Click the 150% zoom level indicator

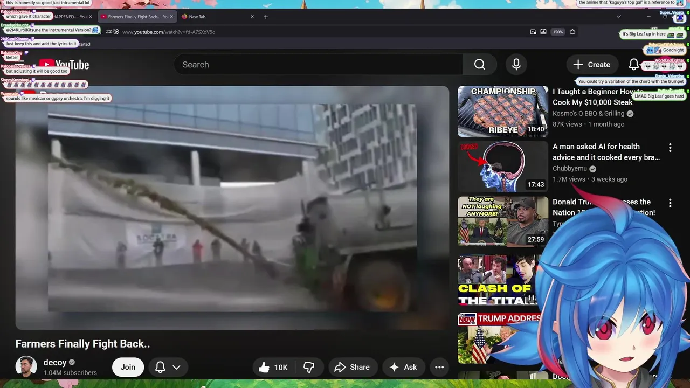pyautogui.click(x=558, y=32)
